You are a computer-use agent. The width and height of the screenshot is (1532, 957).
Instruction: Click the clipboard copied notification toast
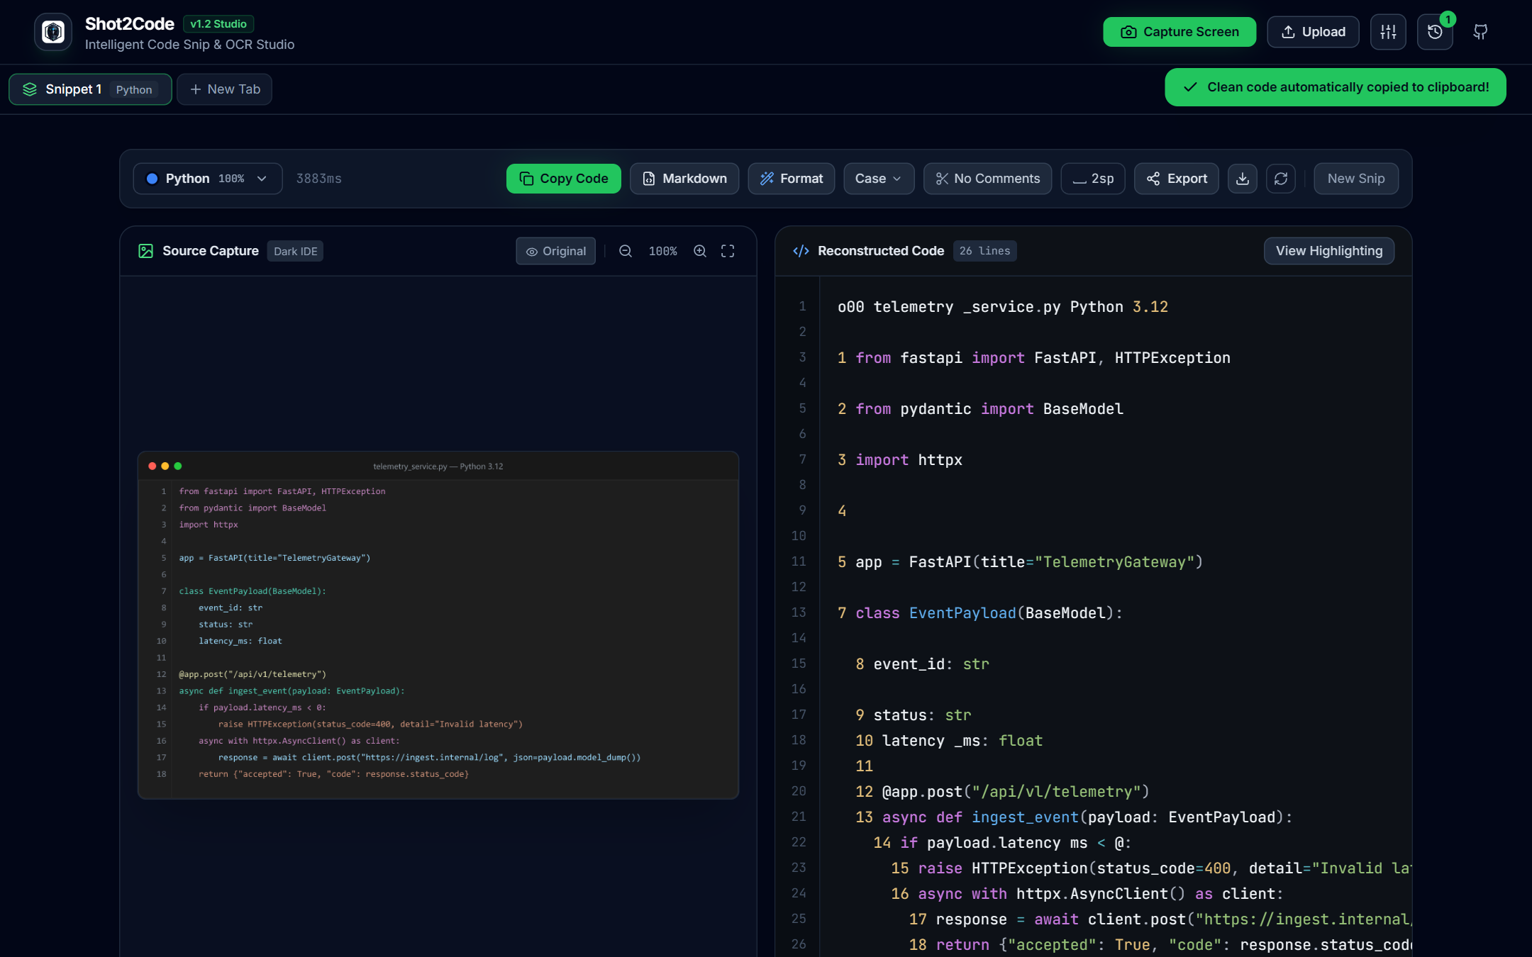(x=1336, y=87)
